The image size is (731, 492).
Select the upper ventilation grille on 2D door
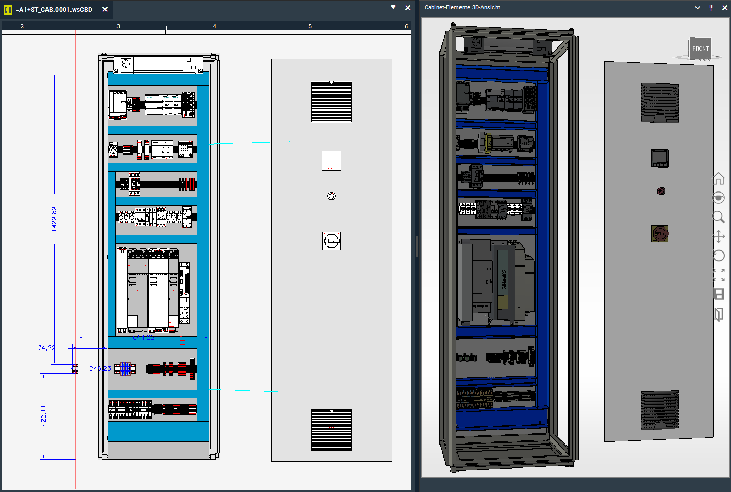pos(332,102)
